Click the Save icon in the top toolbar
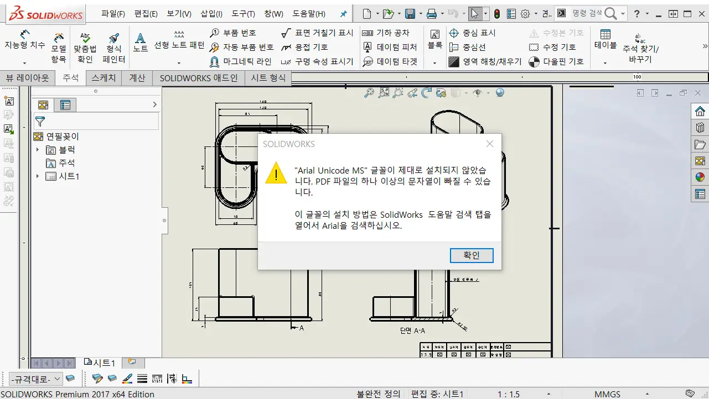Image resolution: width=709 pixels, height=399 pixels. tap(410, 14)
